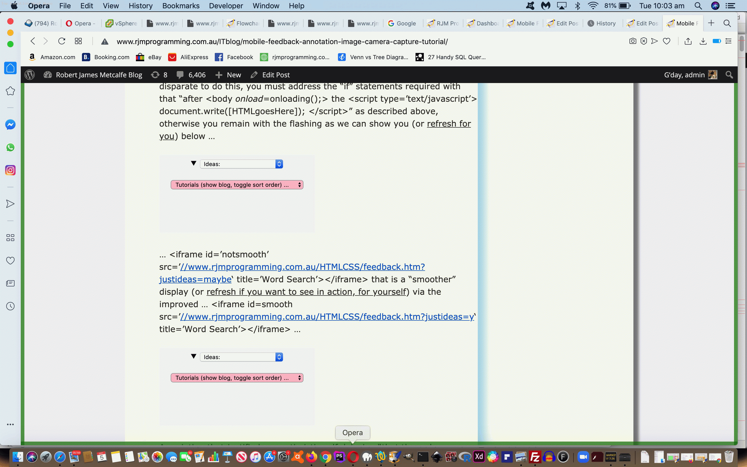Open Robert James Metcalfe Blog dashboard link

93,75
